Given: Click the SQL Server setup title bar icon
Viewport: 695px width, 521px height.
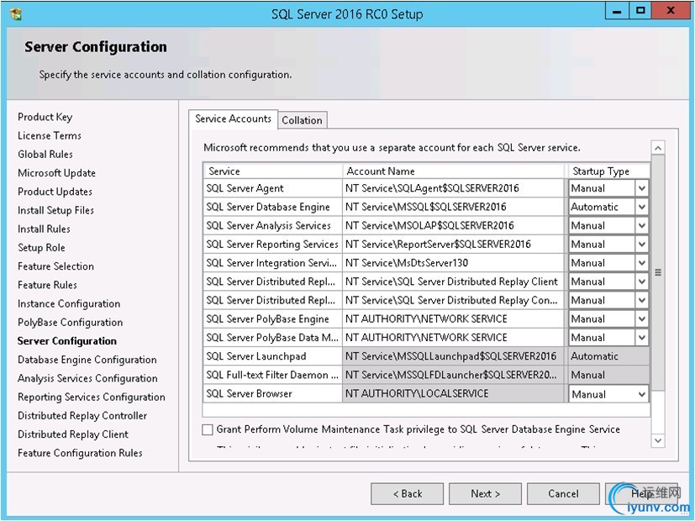Looking at the screenshot, I should click(x=16, y=13).
